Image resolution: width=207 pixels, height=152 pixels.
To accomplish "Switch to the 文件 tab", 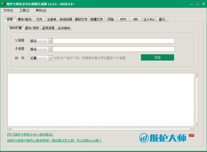I will tap(39, 19).
